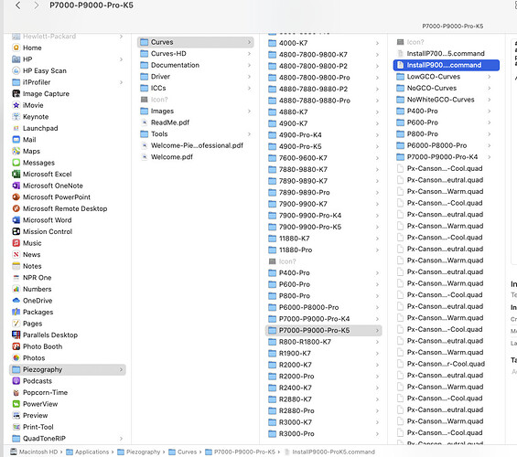Select the Mission Control icon

click(x=16, y=231)
